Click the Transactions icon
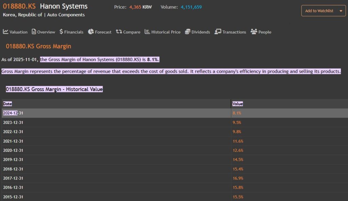 pos(218,32)
